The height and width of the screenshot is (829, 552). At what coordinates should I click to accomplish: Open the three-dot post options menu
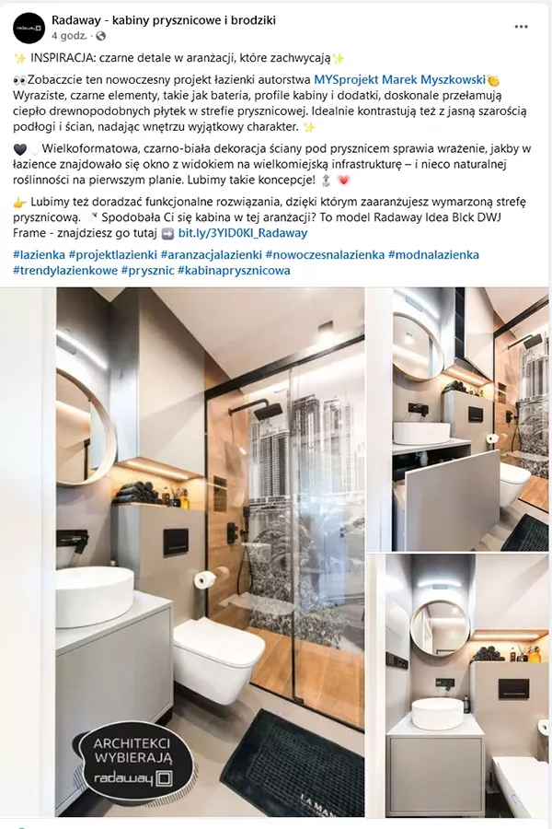[x=521, y=27]
